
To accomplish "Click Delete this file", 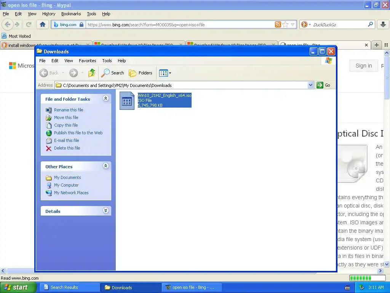I will (x=67, y=148).
